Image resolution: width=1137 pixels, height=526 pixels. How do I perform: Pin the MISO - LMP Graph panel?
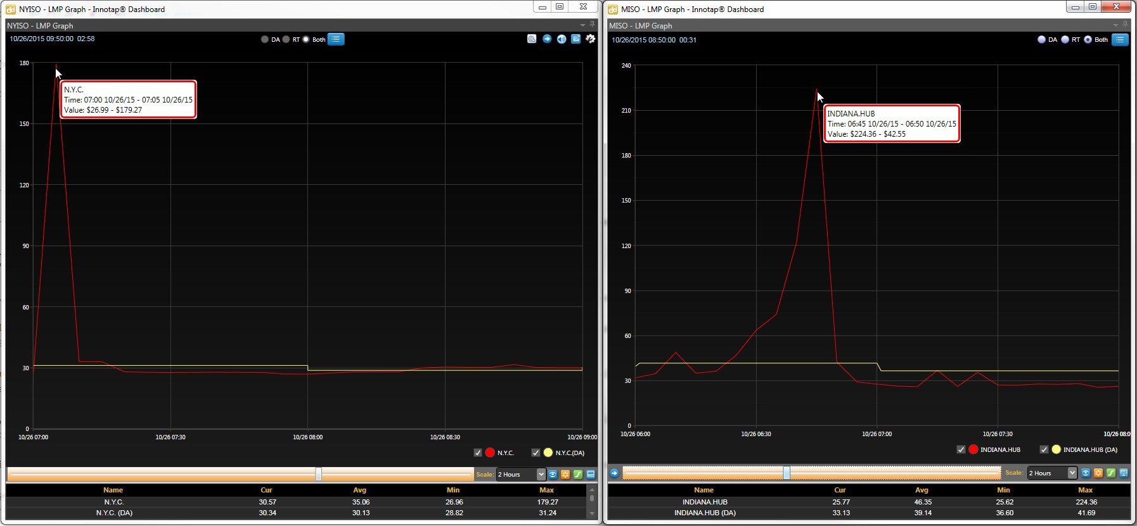1125,25
